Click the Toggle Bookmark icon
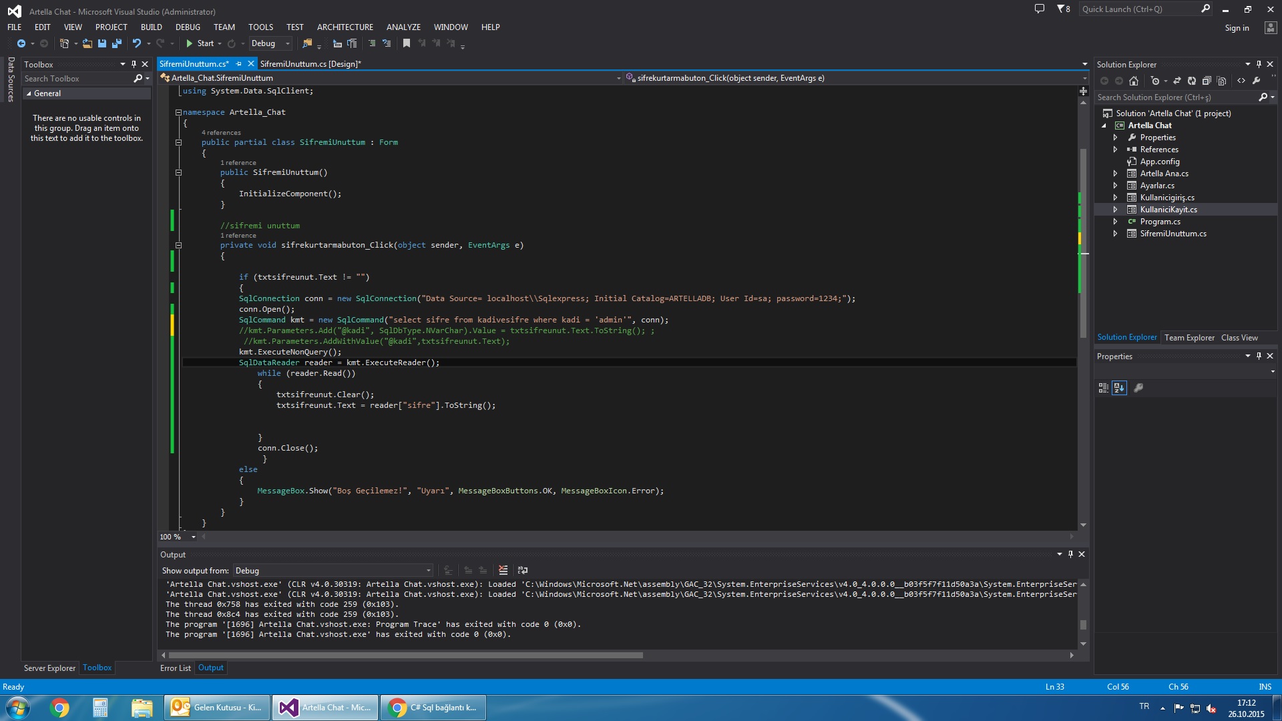 pyautogui.click(x=407, y=43)
